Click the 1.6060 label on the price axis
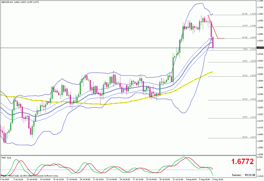Screen dimensions: 264x181 (x=261, y=134)
